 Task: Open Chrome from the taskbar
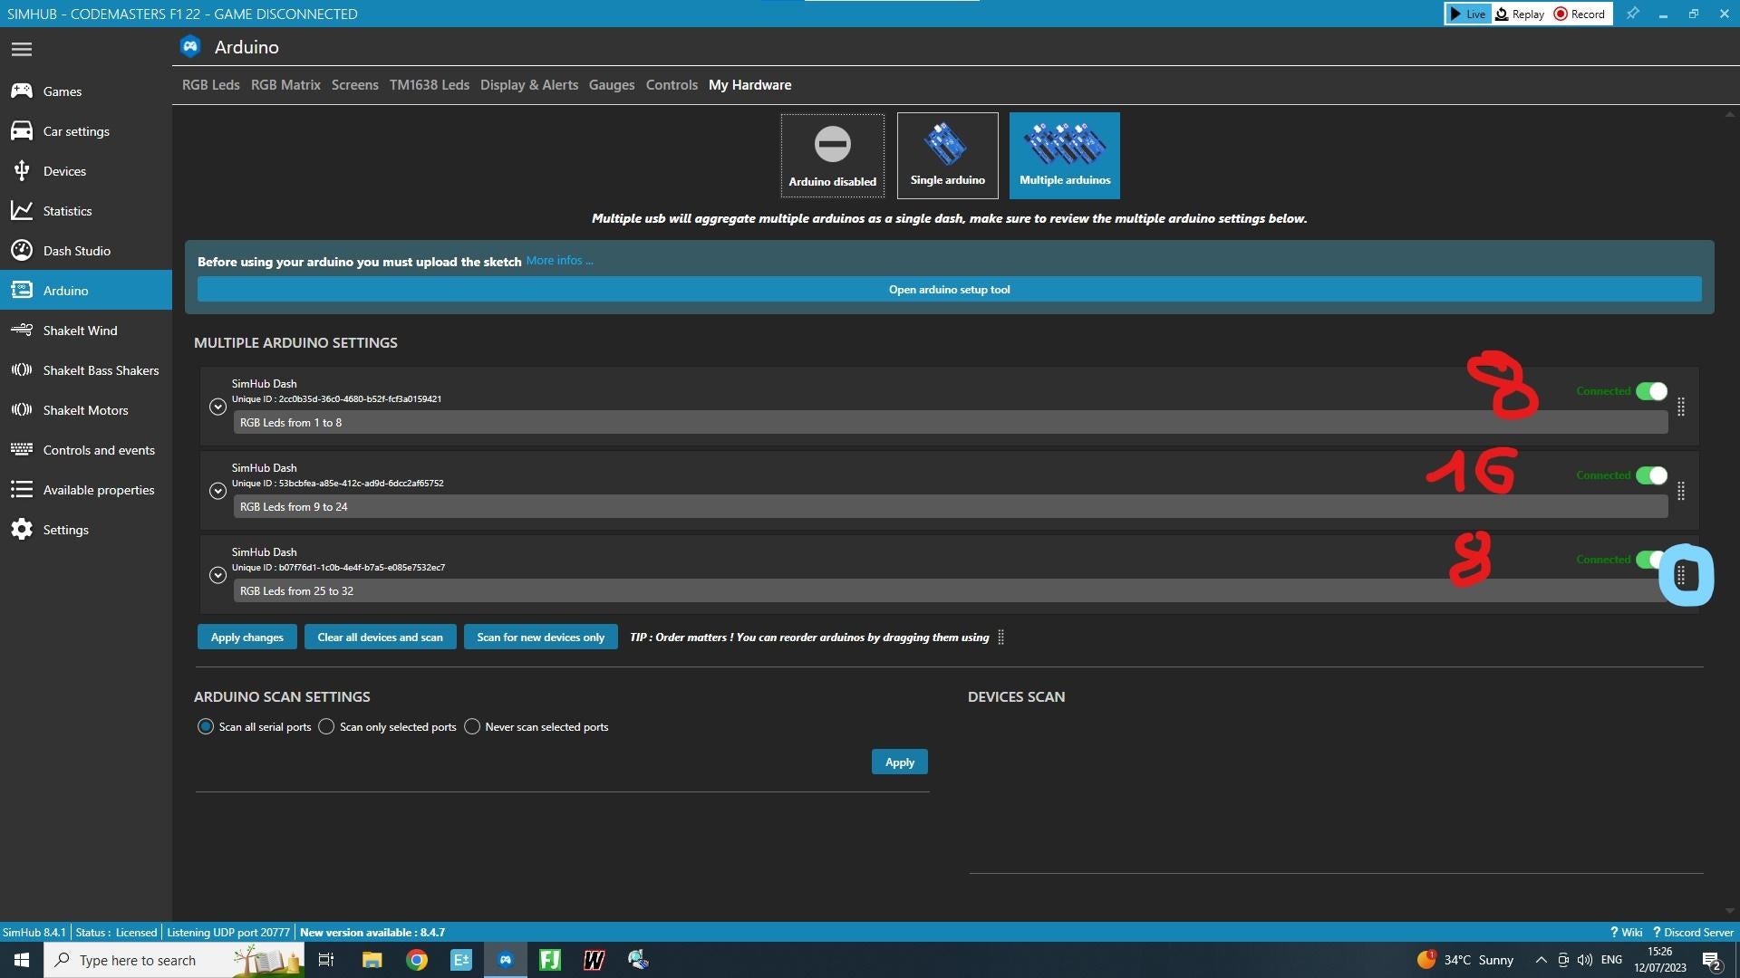point(417,960)
